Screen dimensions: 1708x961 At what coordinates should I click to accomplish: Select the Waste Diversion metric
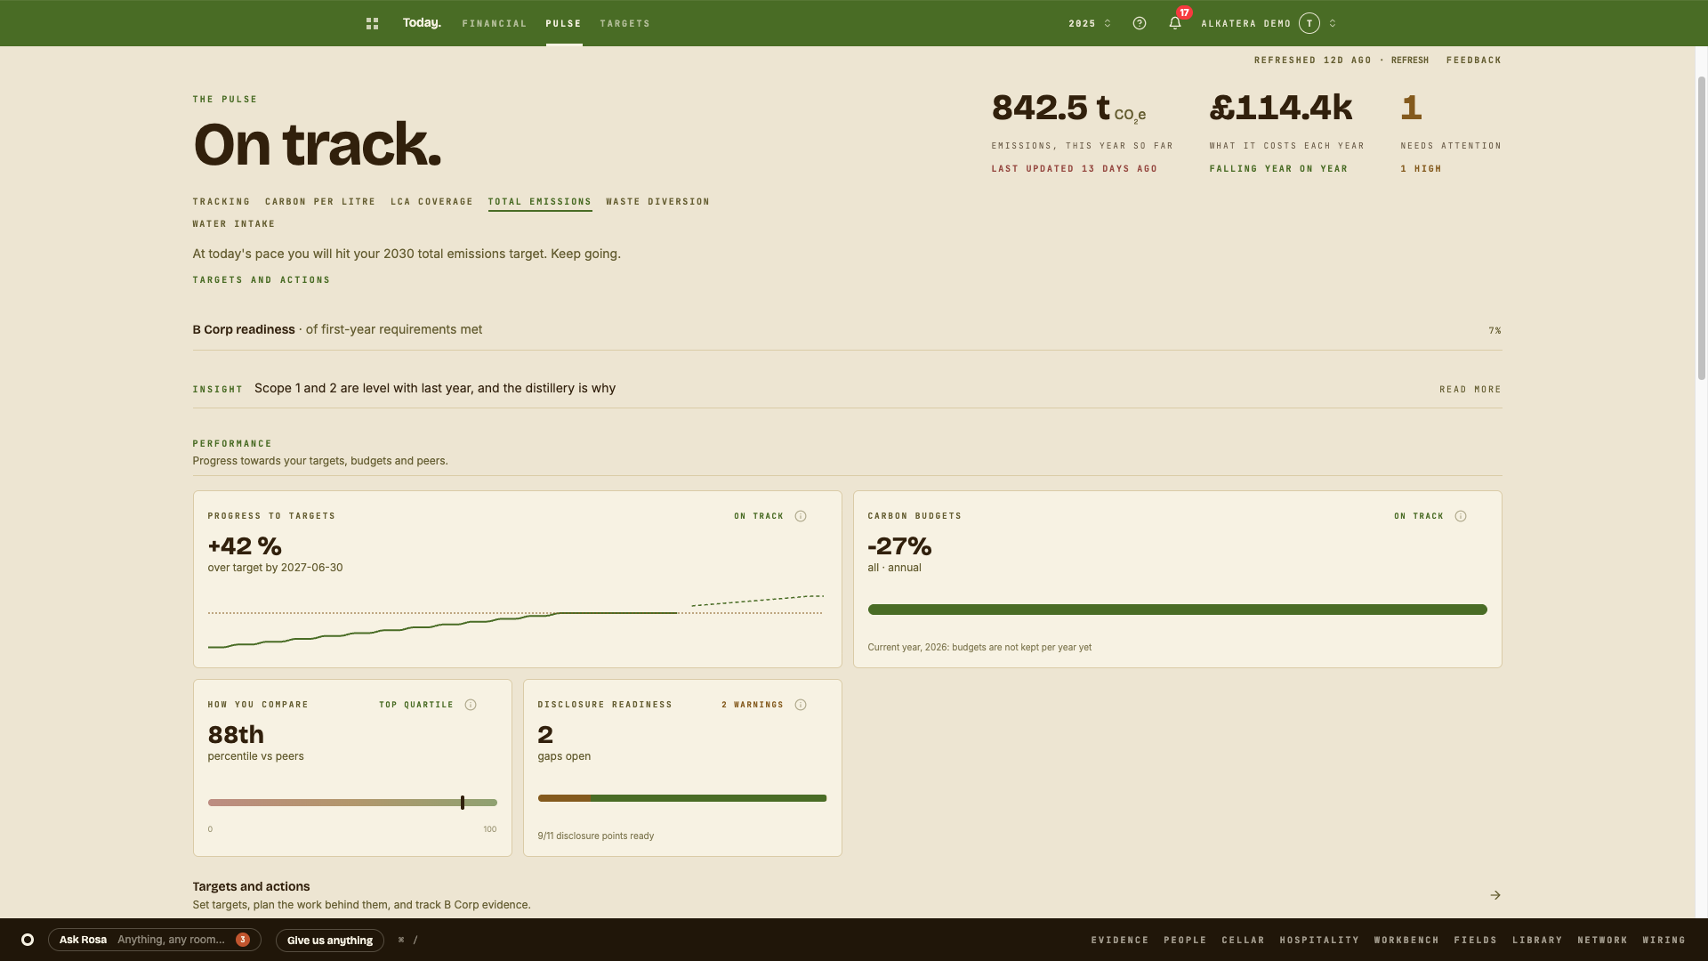[658, 202]
